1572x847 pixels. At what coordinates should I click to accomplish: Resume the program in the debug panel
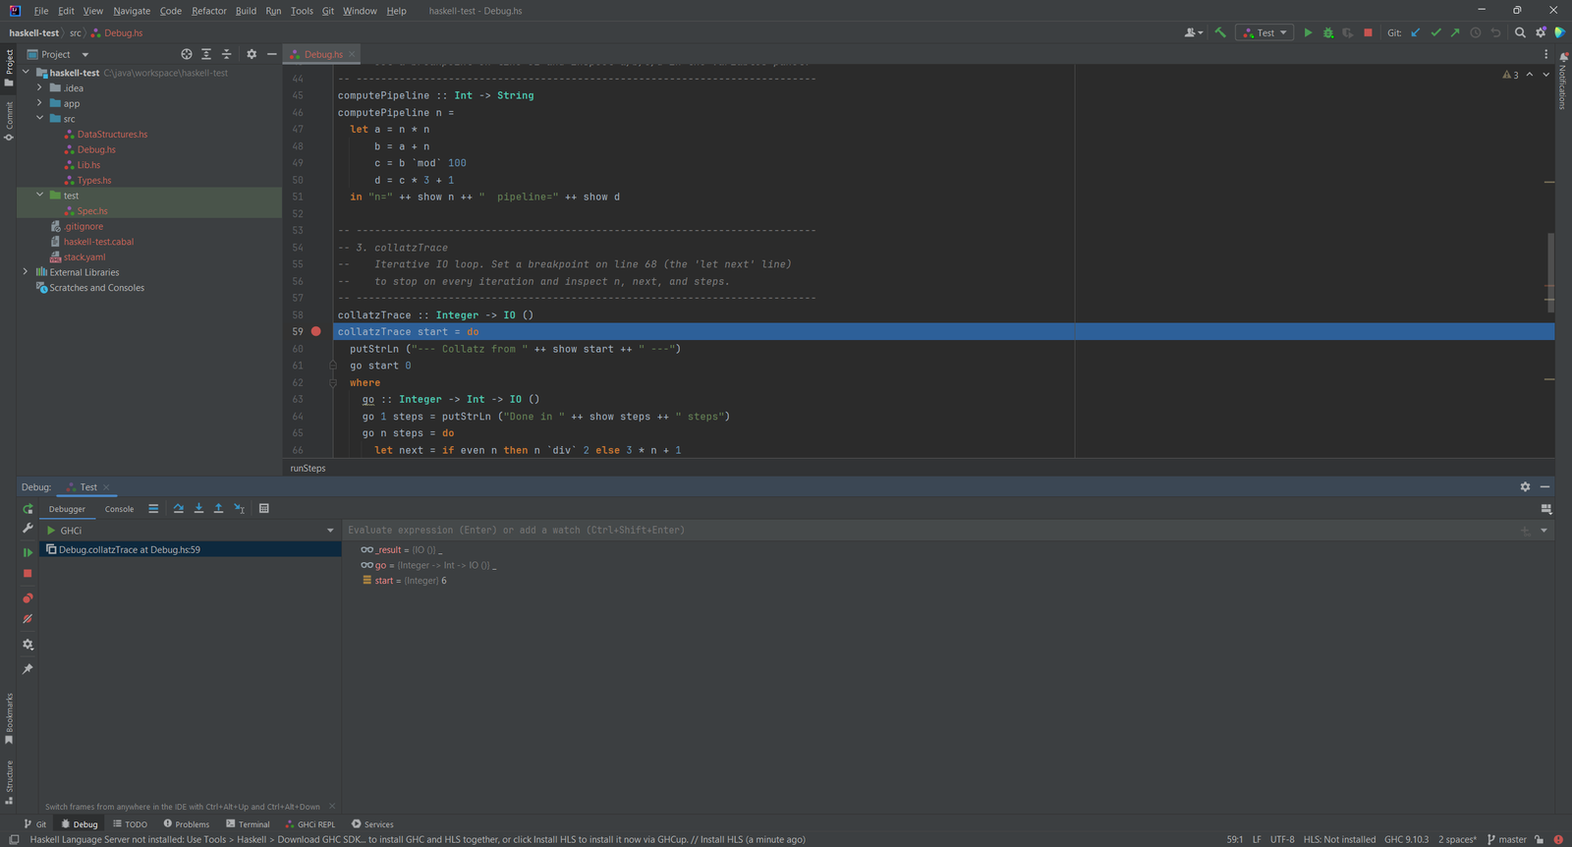point(28,552)
